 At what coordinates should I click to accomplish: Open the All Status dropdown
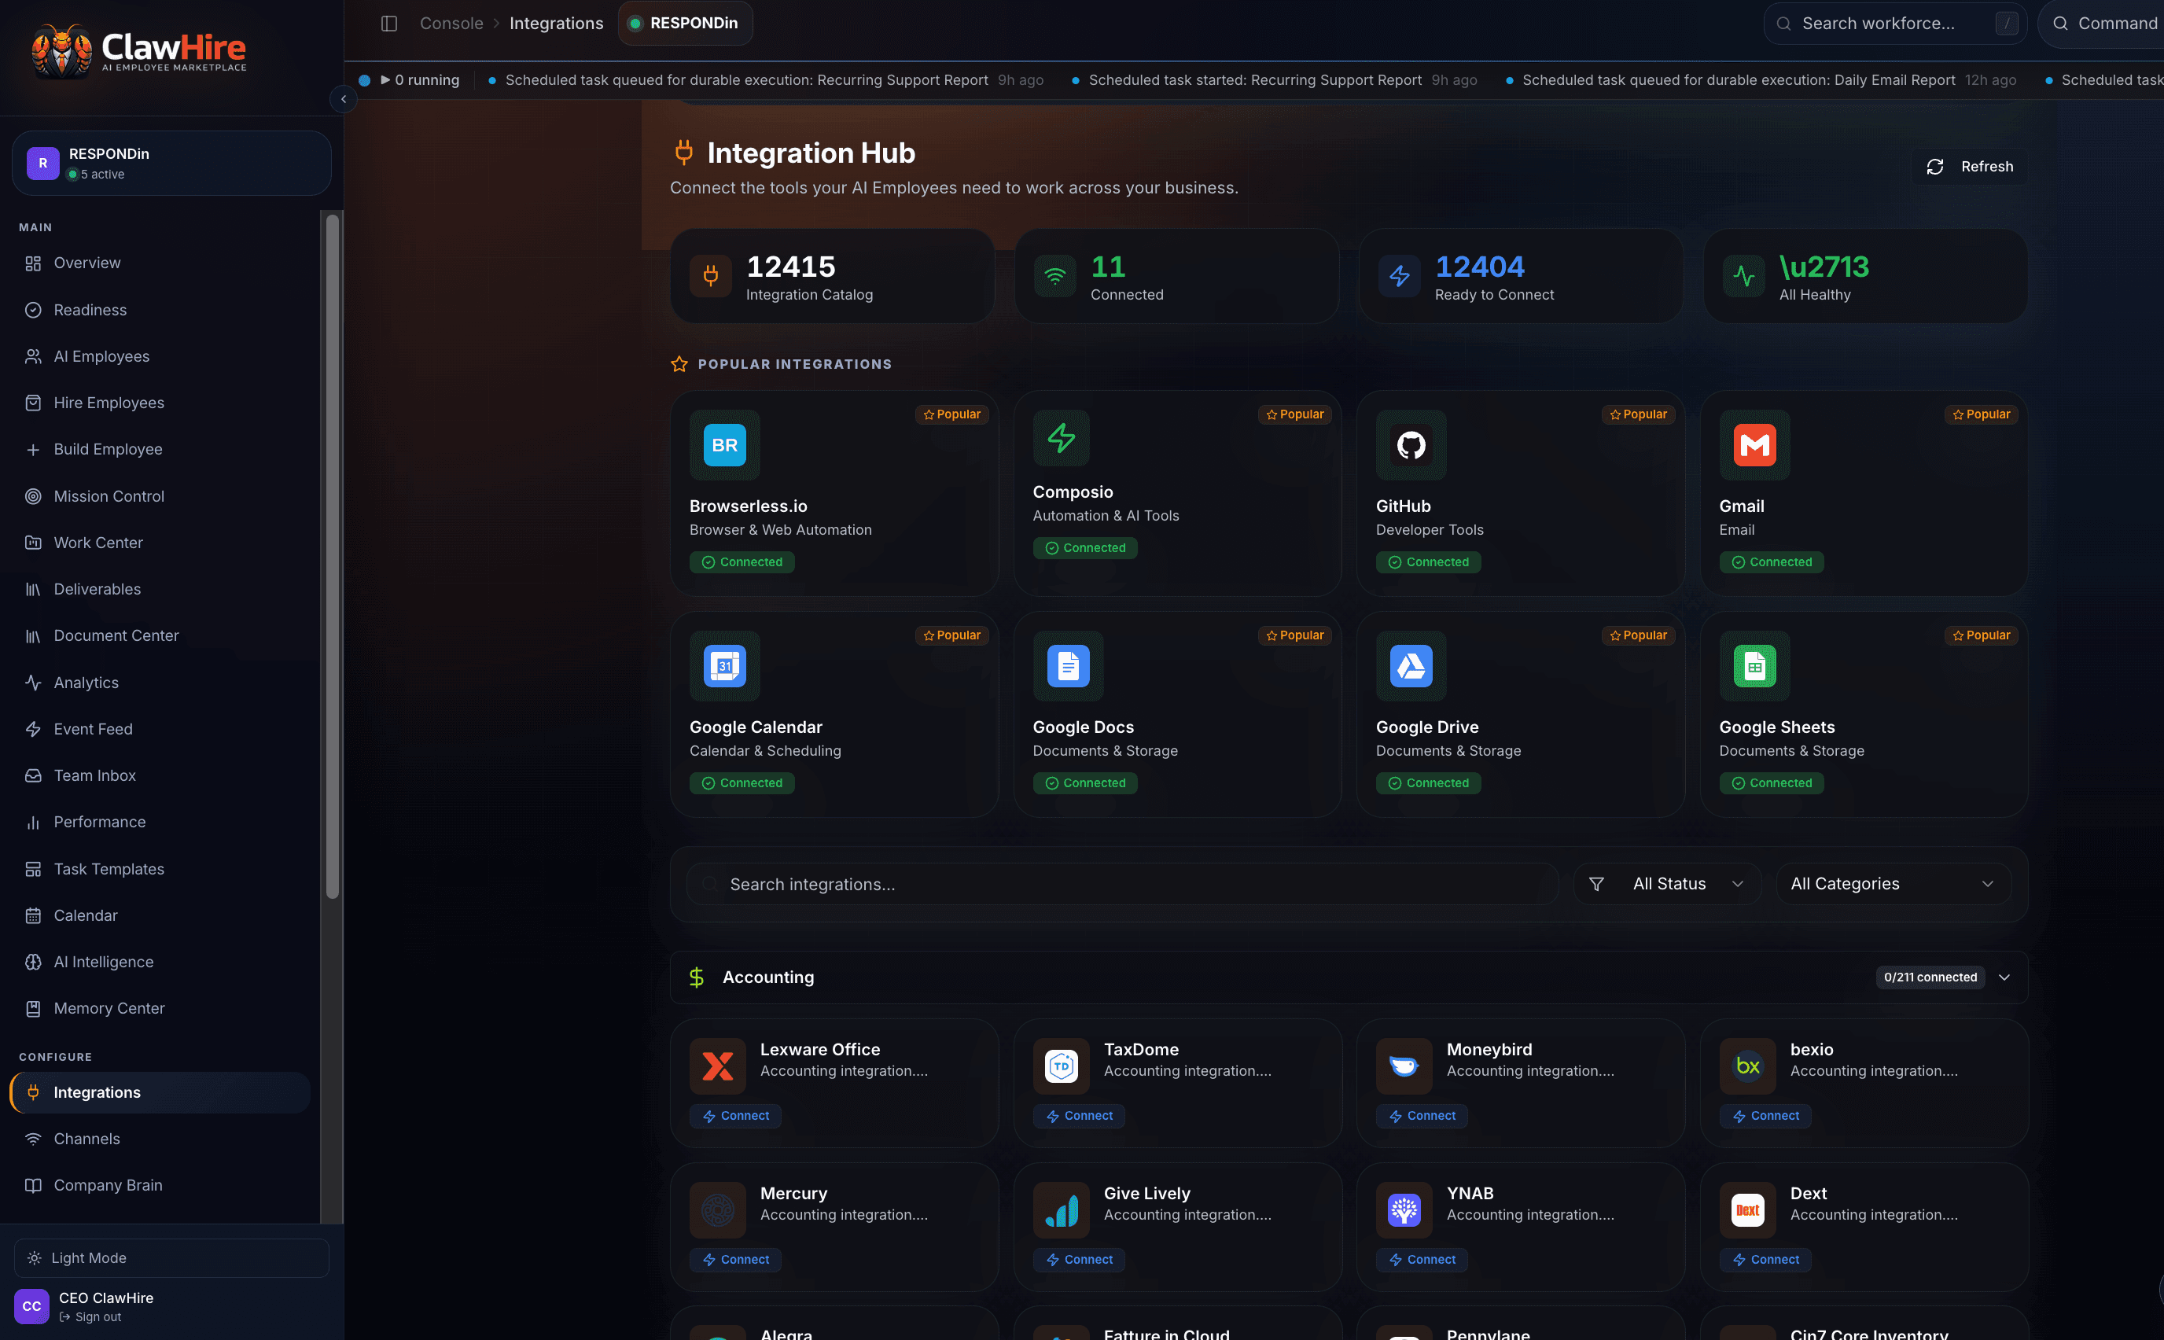1667,884
